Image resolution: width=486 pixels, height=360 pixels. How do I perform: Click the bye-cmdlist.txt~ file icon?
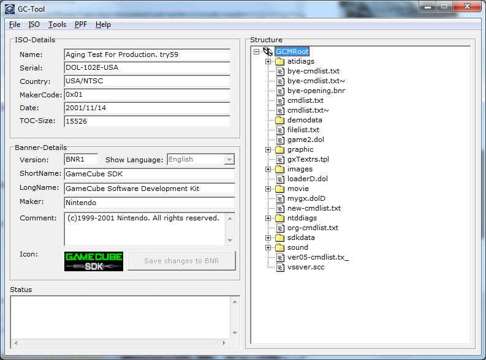pyautogui.click(x=280, y=81)
